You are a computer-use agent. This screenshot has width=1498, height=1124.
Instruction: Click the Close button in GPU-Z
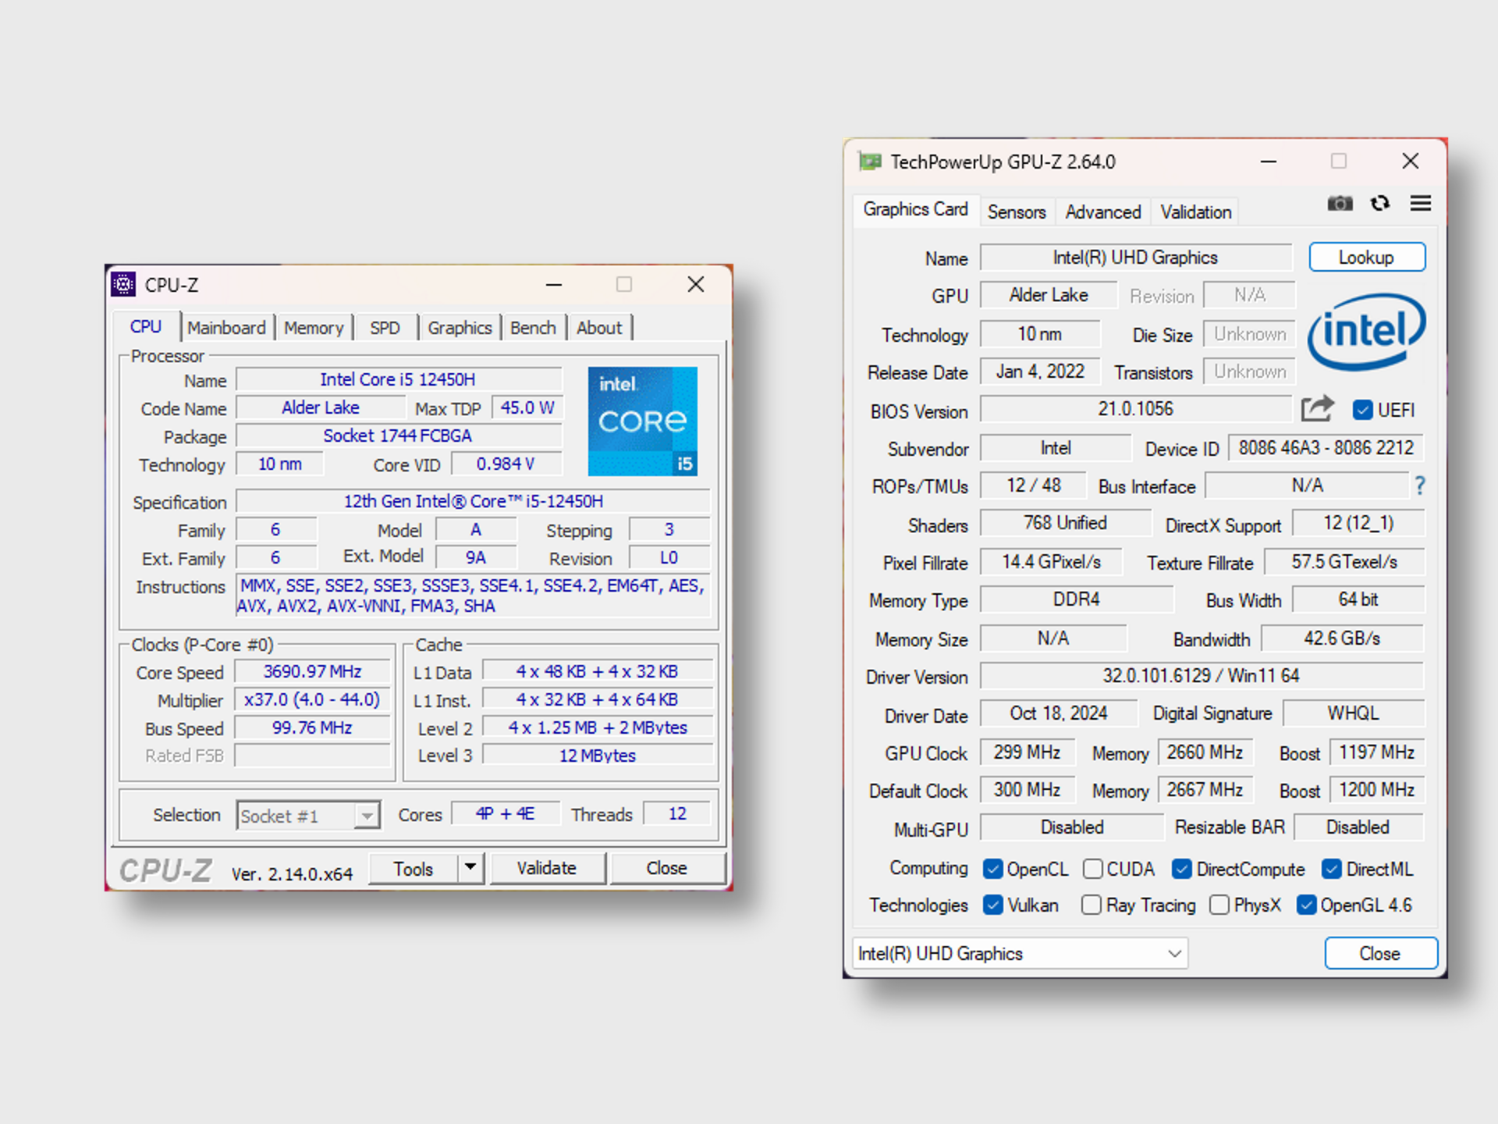(x=1380, y=953)
